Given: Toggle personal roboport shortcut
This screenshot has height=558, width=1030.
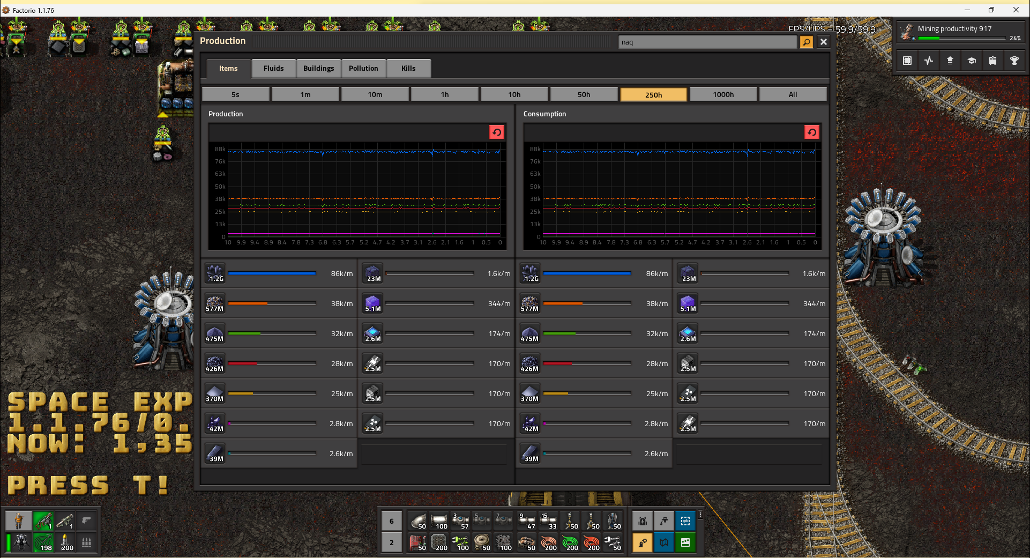Looking at the screenshot, I should 643,521.
